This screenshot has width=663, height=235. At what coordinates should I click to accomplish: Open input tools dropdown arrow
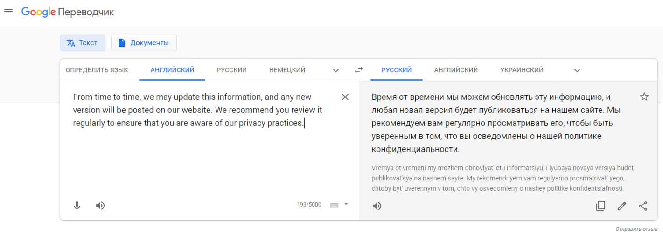point(346,204)
